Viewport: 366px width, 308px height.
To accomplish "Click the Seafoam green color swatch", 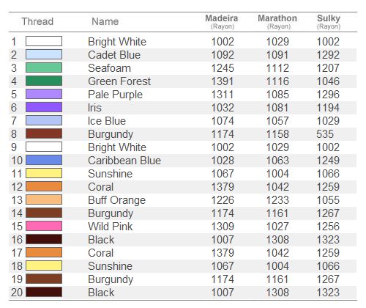I will (44, 67).
